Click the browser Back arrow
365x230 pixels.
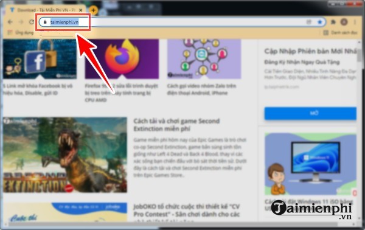tap(10, 22)
